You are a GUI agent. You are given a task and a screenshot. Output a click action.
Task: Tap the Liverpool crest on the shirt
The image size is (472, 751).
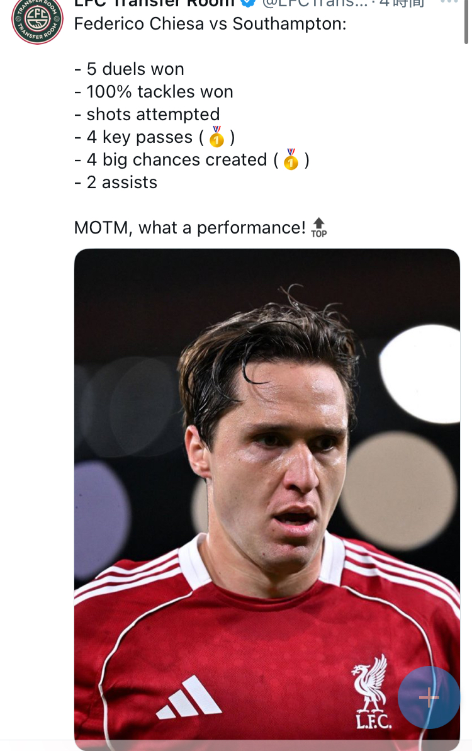click(x=371, y=691)
